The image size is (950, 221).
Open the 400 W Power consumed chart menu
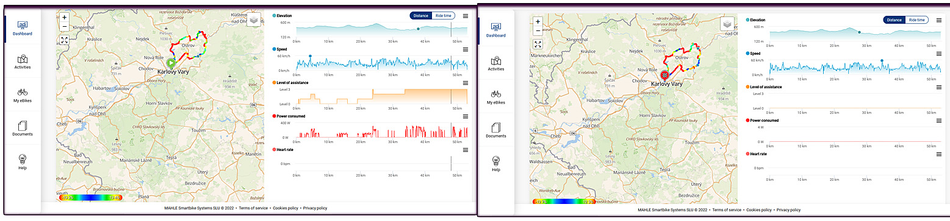coord(466,116)
